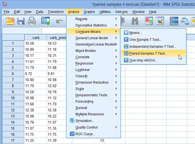
Task: Click the Undo arrow icon
Action: [x=59, y=21]
